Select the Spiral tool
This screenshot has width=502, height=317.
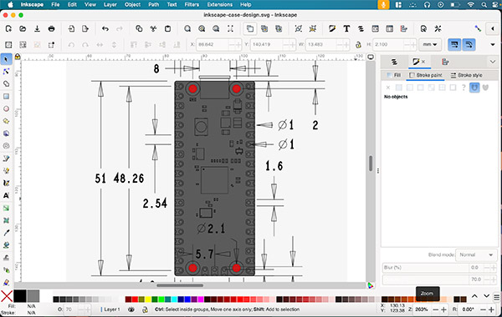[6, 146]
